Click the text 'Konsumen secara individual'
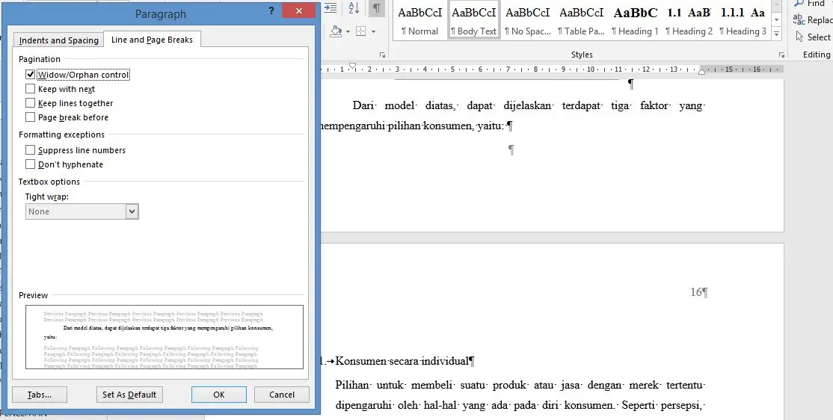833x420 pixels. [x=402, y=362]
